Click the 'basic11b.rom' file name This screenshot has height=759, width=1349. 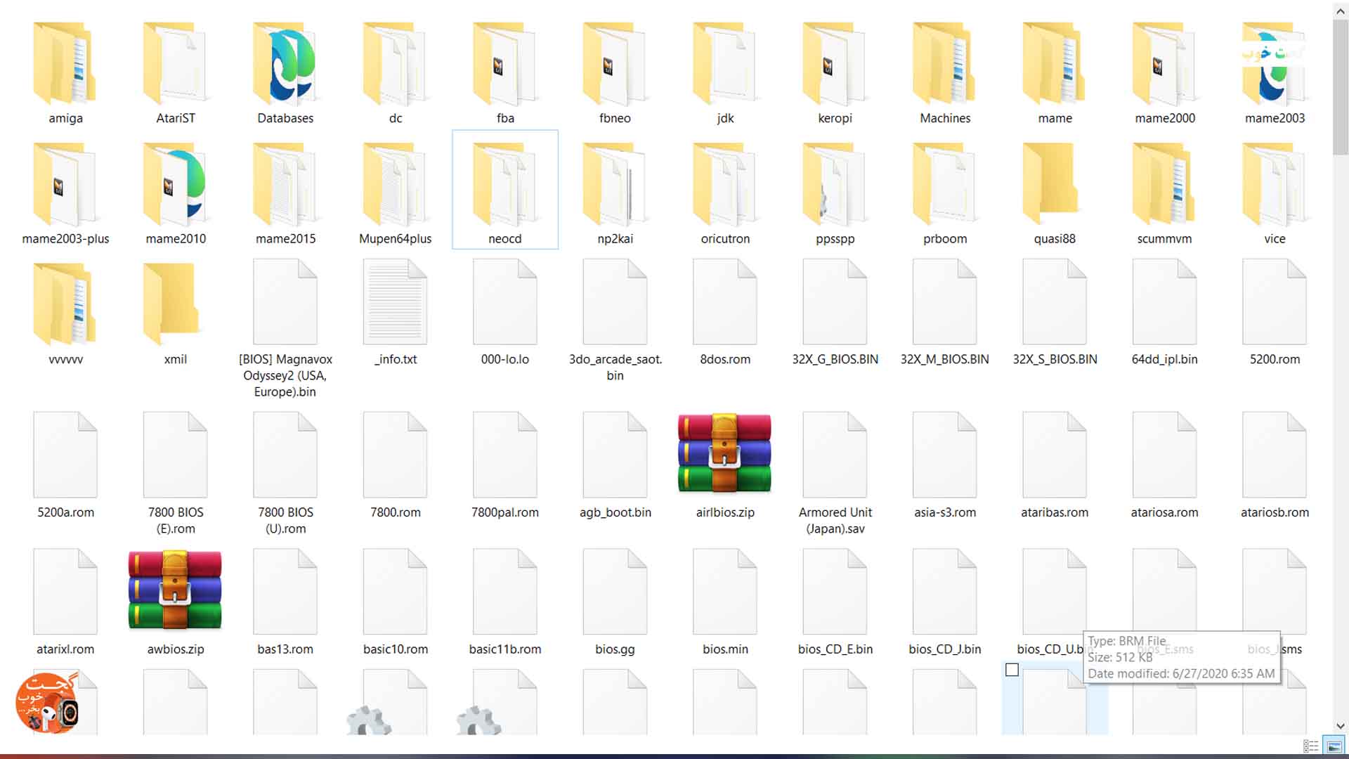pyautogui.click(x=505, y=649)
